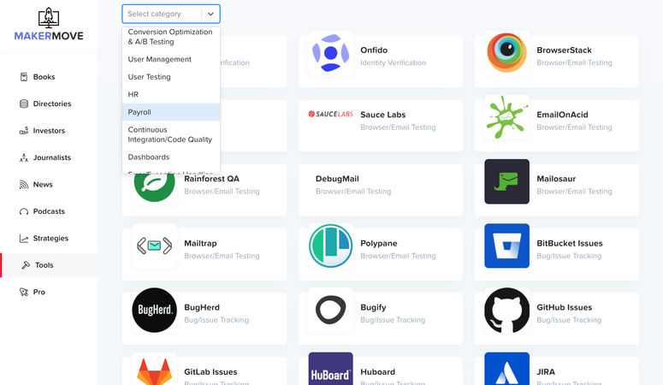The width and height of the screenshot is (663, 385).
Task: Click the Huboard title text
Action: pyautogui.click(x=377, y=372)
